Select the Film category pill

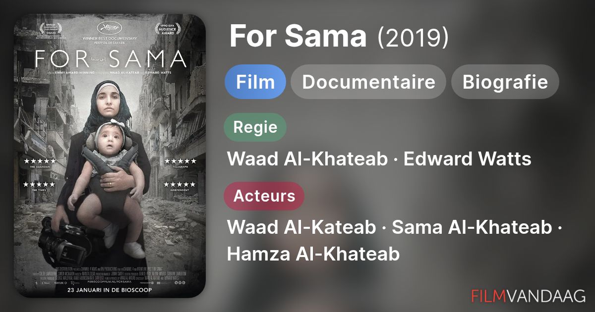click(x=255, y=82)
